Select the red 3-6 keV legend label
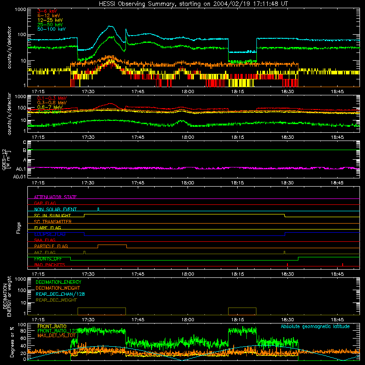Screen dimensions: 365x365 click(x=47, y=11)
